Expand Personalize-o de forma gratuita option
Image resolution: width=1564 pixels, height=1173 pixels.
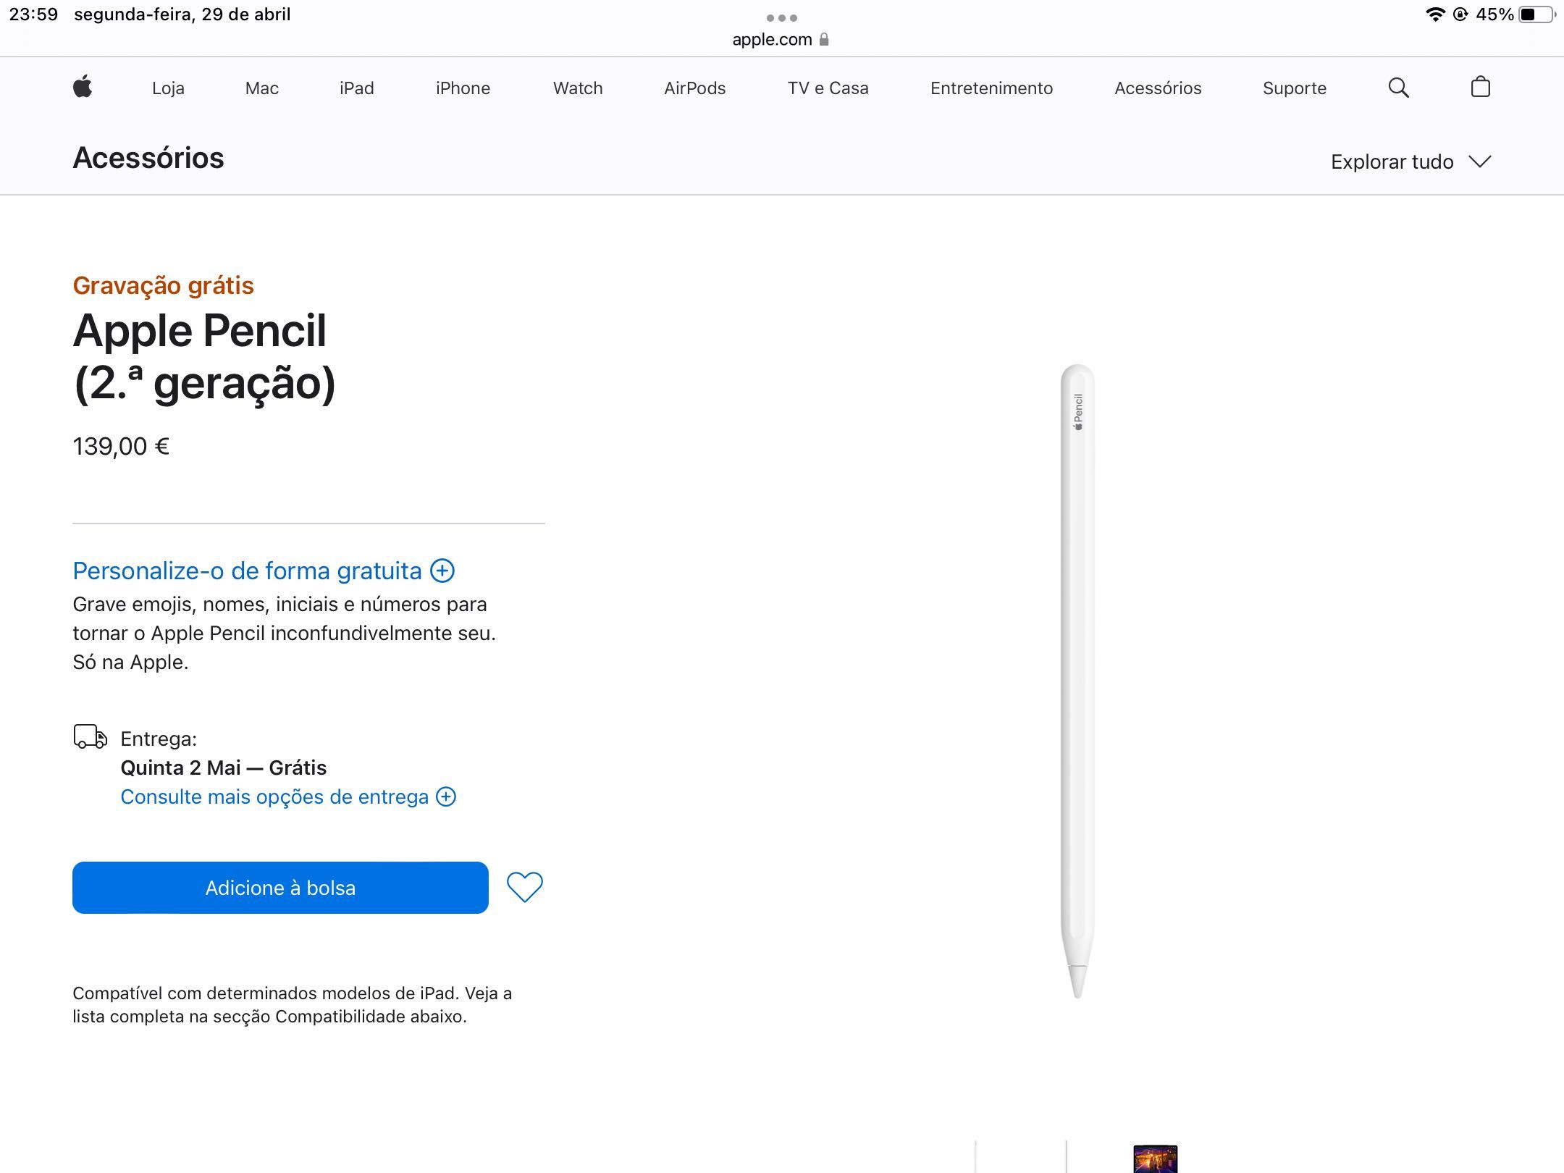click(441, 571)
